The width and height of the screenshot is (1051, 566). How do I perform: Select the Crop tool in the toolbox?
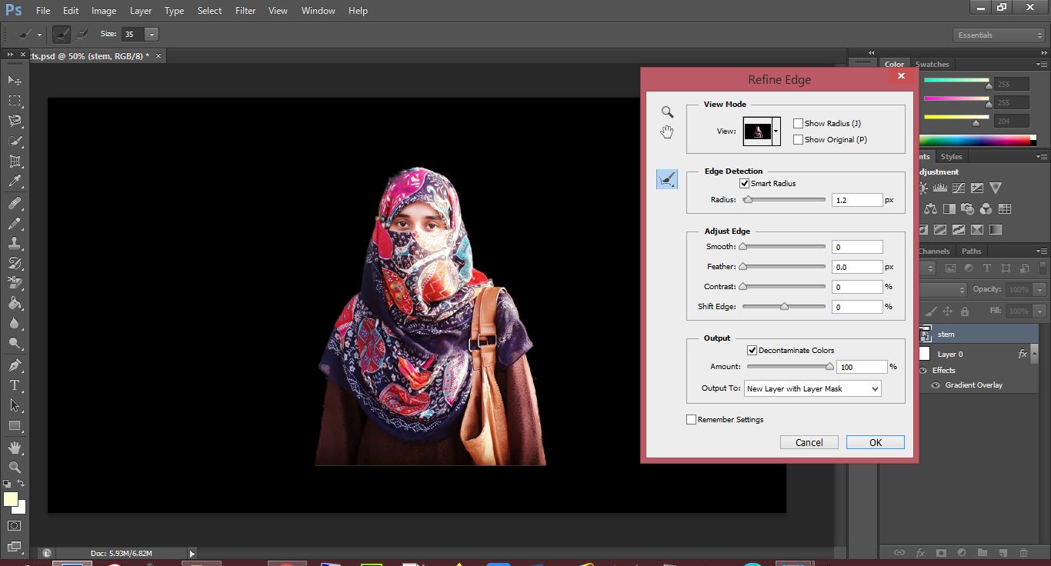coord(15,161)
